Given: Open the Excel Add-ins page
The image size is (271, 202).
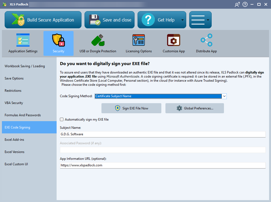Looking at the screenshot, I should [14, 140].
